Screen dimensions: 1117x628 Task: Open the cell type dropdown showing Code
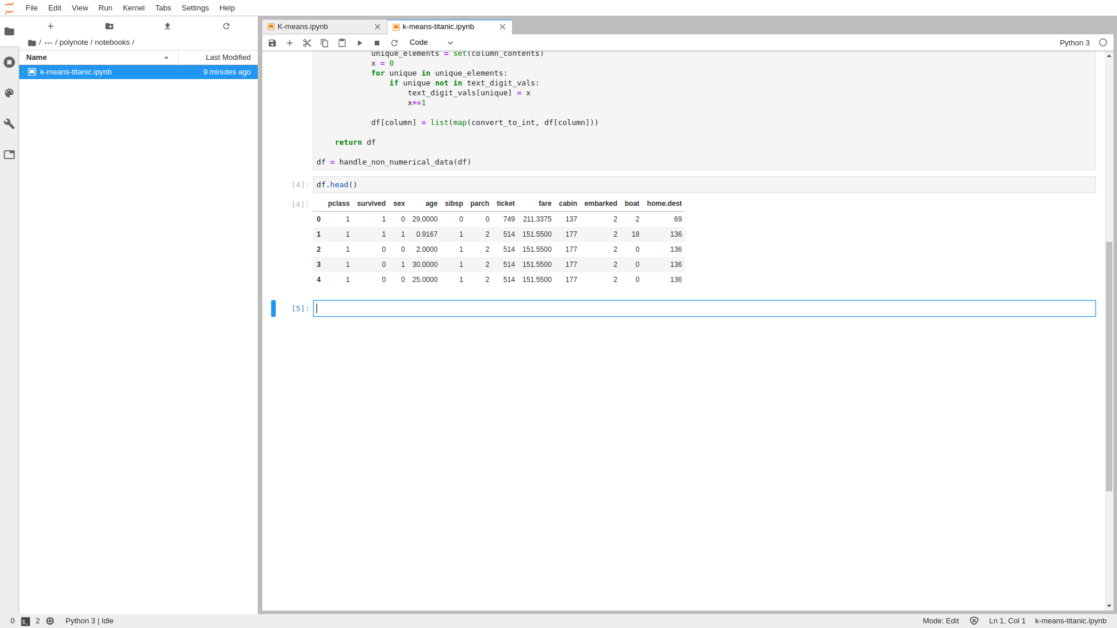(431, 42)
